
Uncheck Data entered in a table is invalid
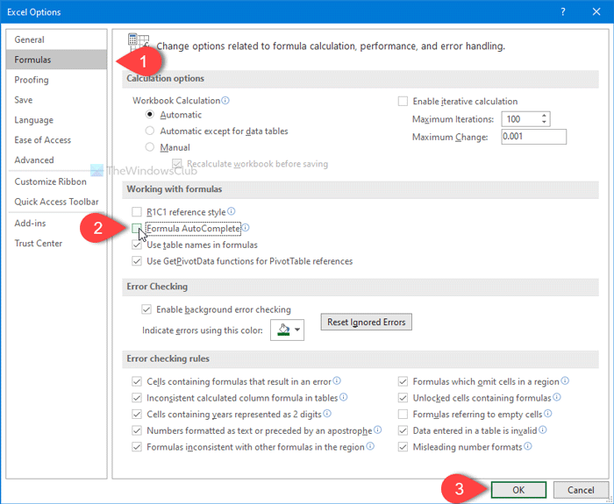coord(403,430)
